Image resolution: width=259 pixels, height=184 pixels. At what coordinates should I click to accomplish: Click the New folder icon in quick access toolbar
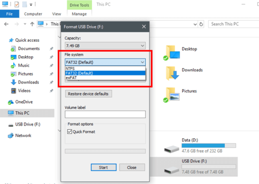pos(25,4)
